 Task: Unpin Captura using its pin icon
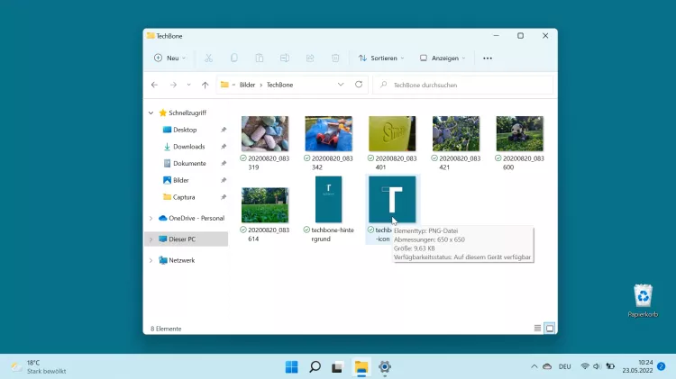click(x=224, y=197)
